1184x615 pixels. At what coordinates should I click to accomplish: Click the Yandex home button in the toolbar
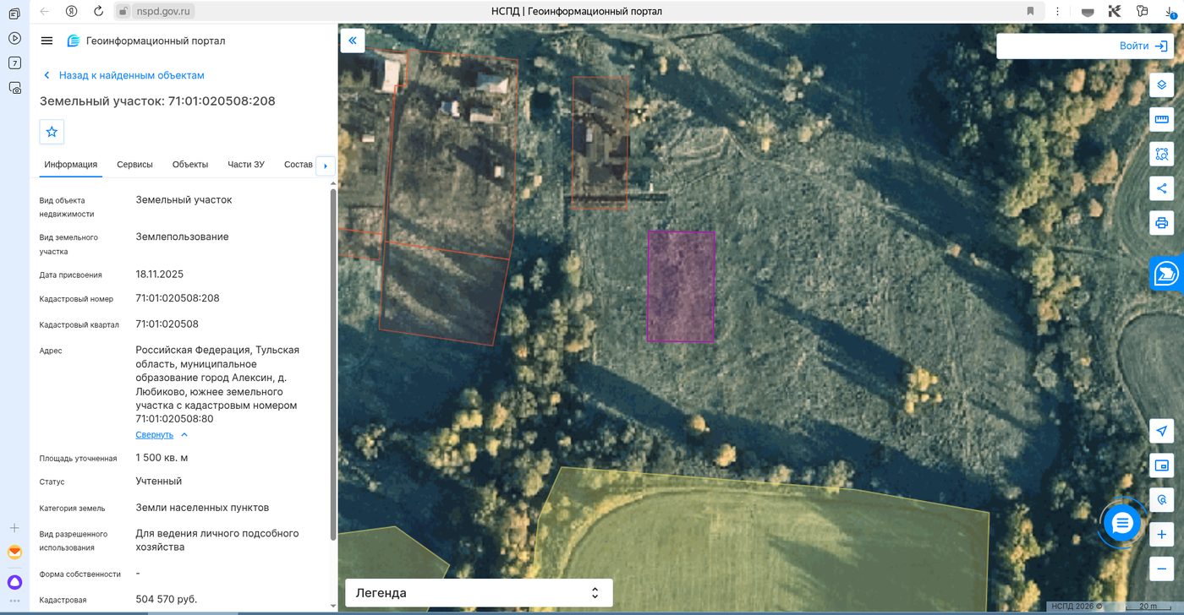coord(72,11)
